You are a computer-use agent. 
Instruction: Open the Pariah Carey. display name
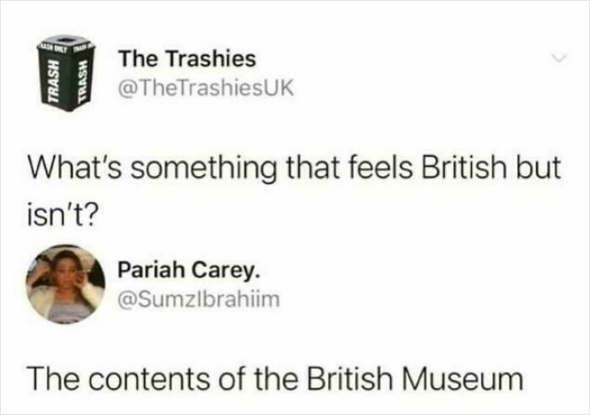189,271
